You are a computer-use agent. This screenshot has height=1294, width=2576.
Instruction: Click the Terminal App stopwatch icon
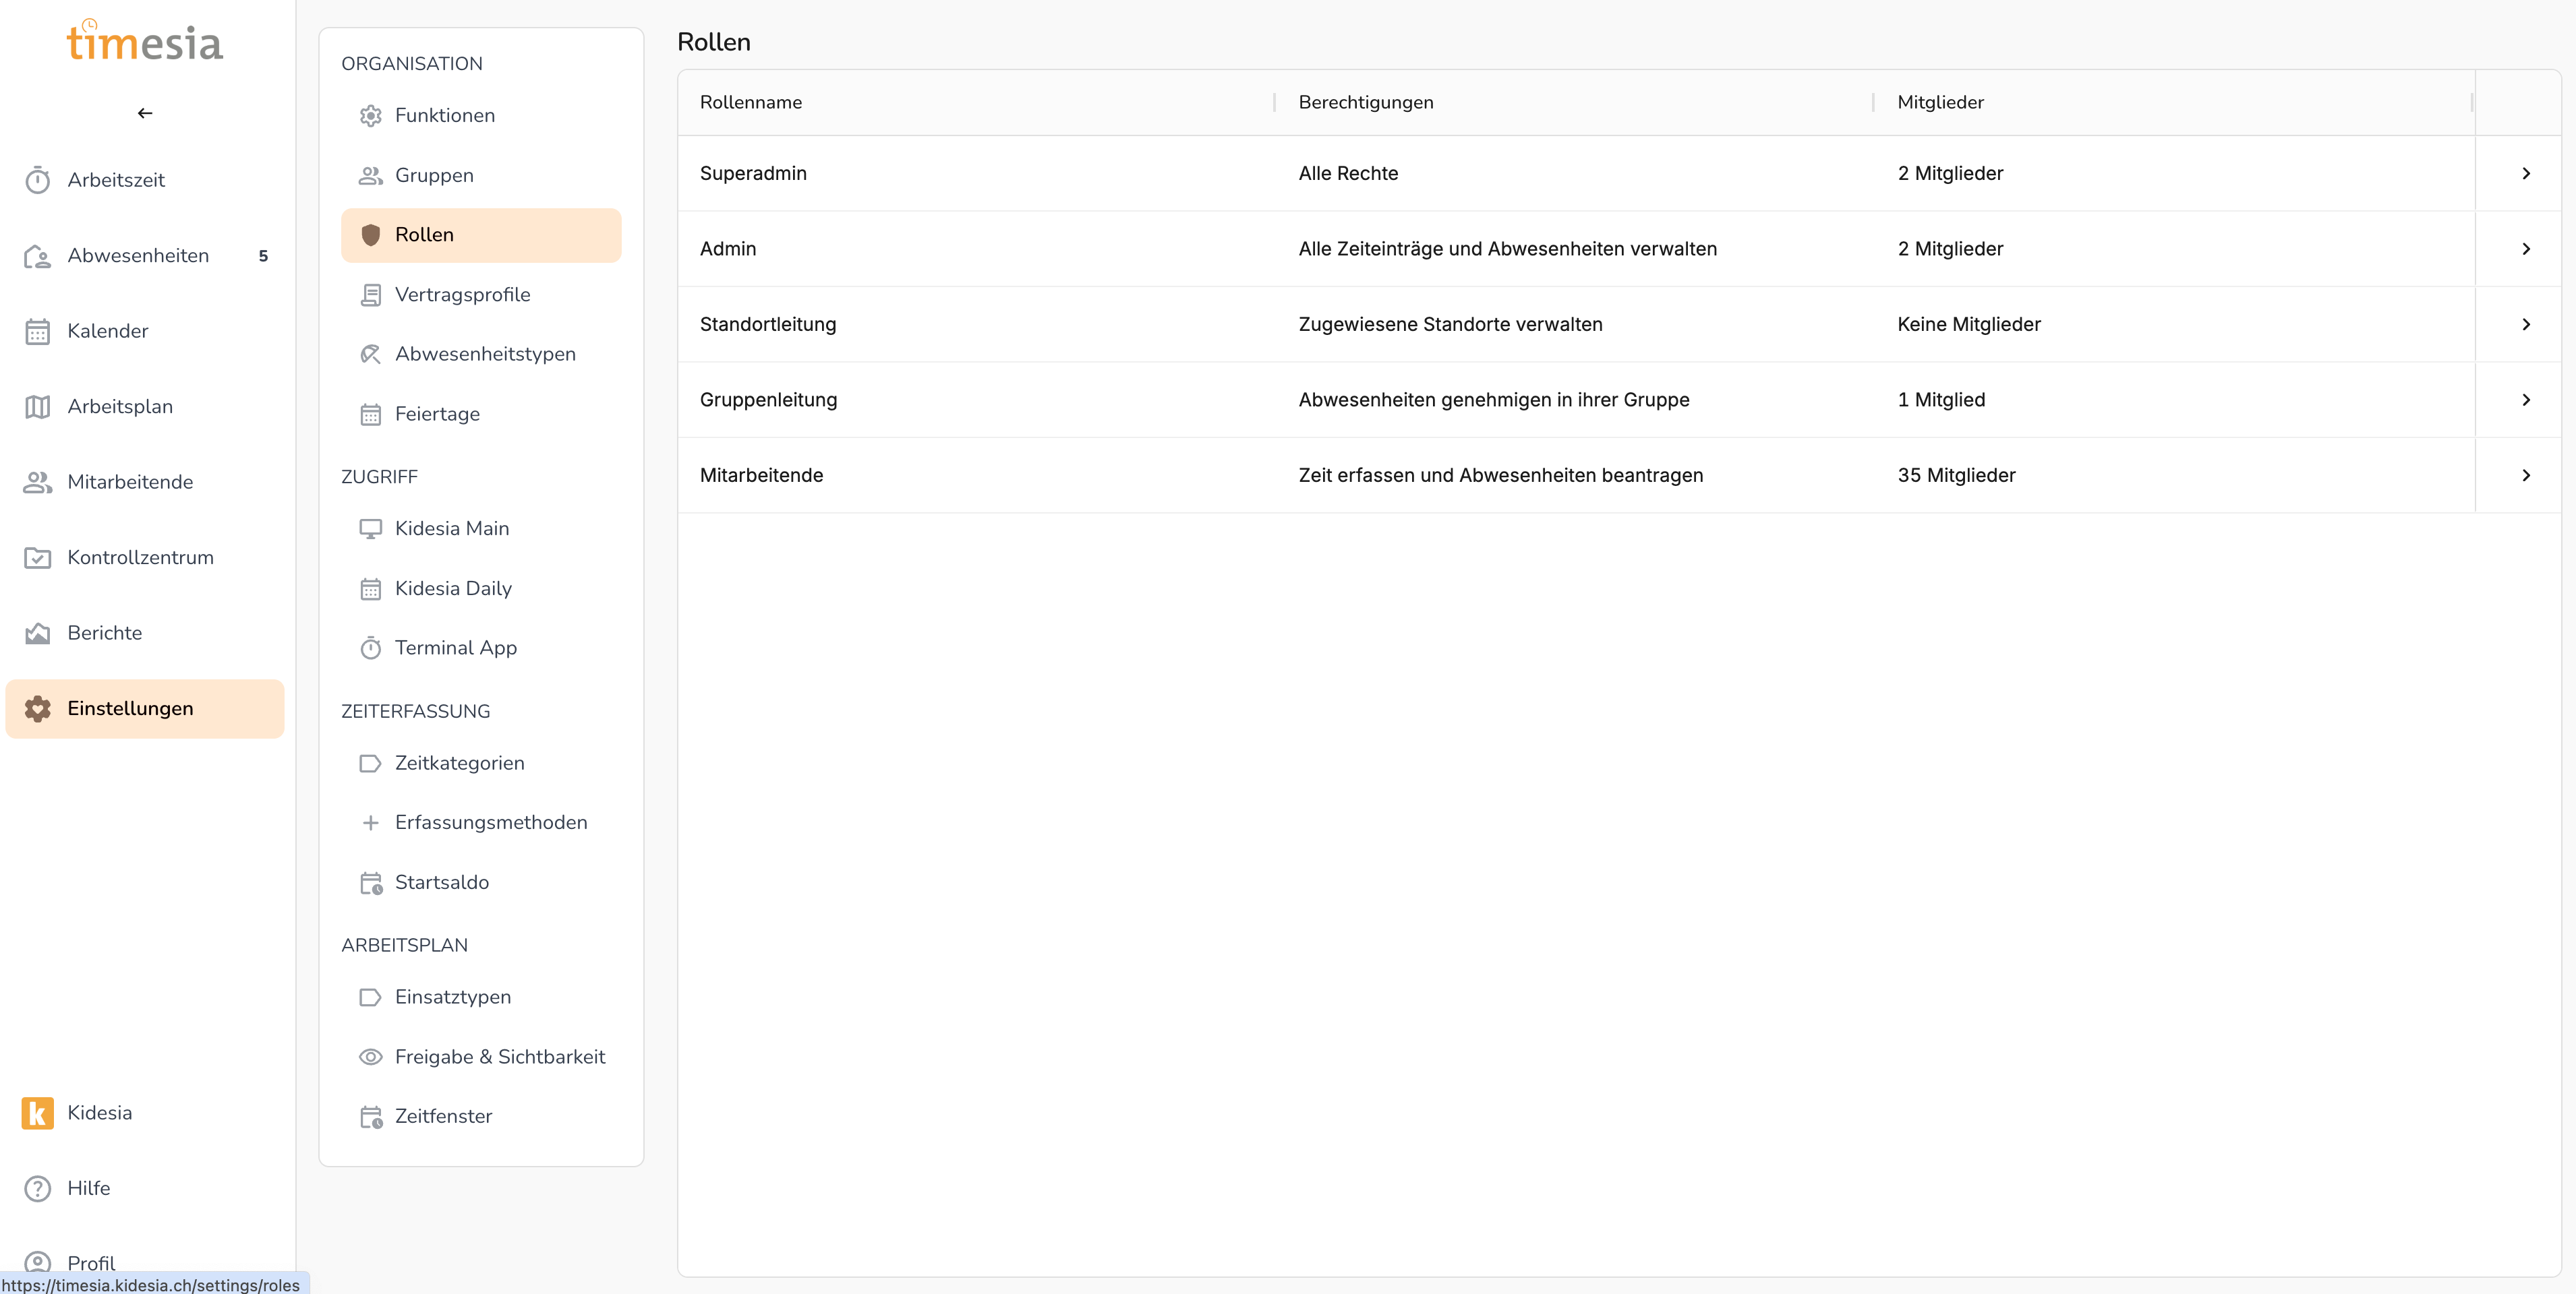tap(370, 648)
